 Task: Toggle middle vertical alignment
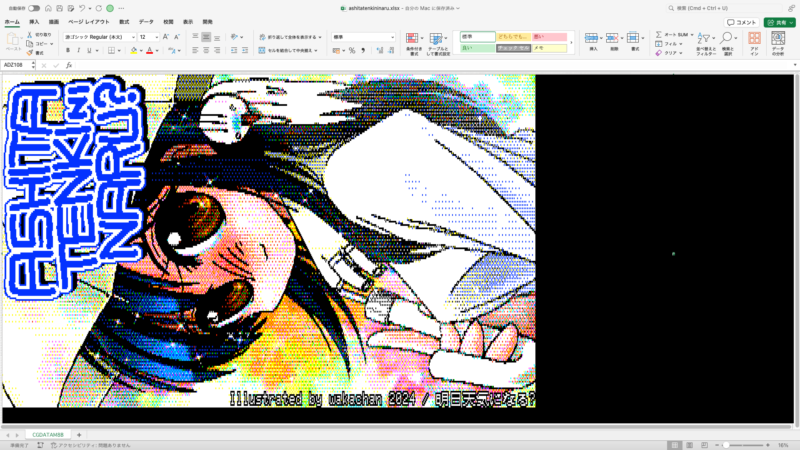pos(206,37)
